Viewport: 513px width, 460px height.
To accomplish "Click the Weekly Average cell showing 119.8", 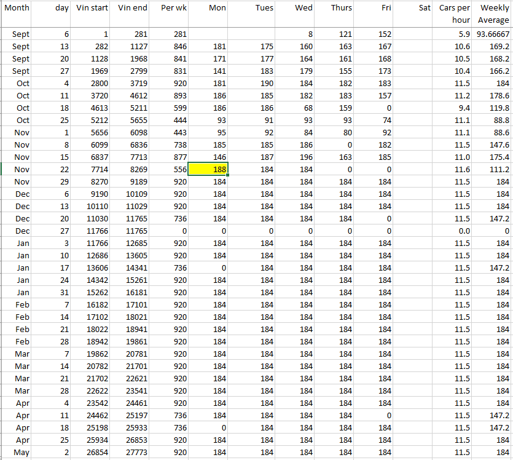I will coord(493,108).
